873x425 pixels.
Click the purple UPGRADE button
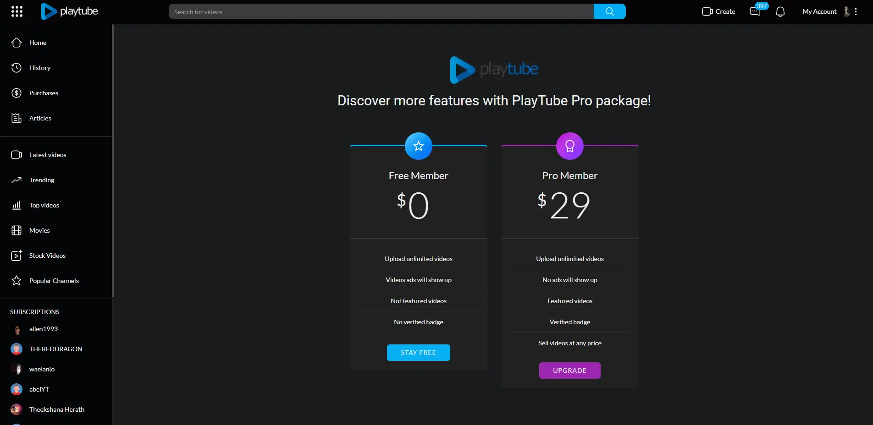click(570, 371)
